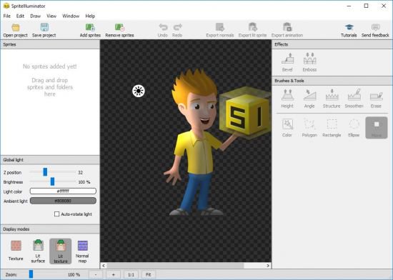Image resolution: width=393 pixels, height=280 pixels.
Task: Click the Send feedback icon
Action: [x=375, y=27]
